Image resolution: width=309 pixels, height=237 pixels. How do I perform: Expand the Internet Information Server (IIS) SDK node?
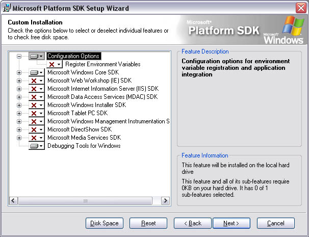(x=19, y=89)
